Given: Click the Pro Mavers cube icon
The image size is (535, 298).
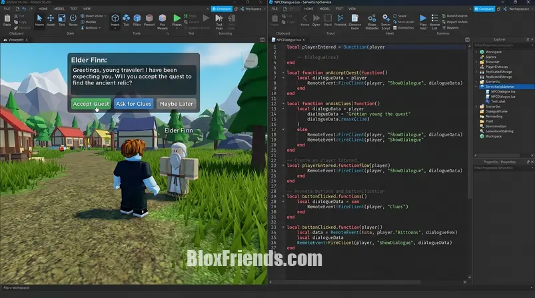Looking at the screenshot, I should click(x=162, y=18).
